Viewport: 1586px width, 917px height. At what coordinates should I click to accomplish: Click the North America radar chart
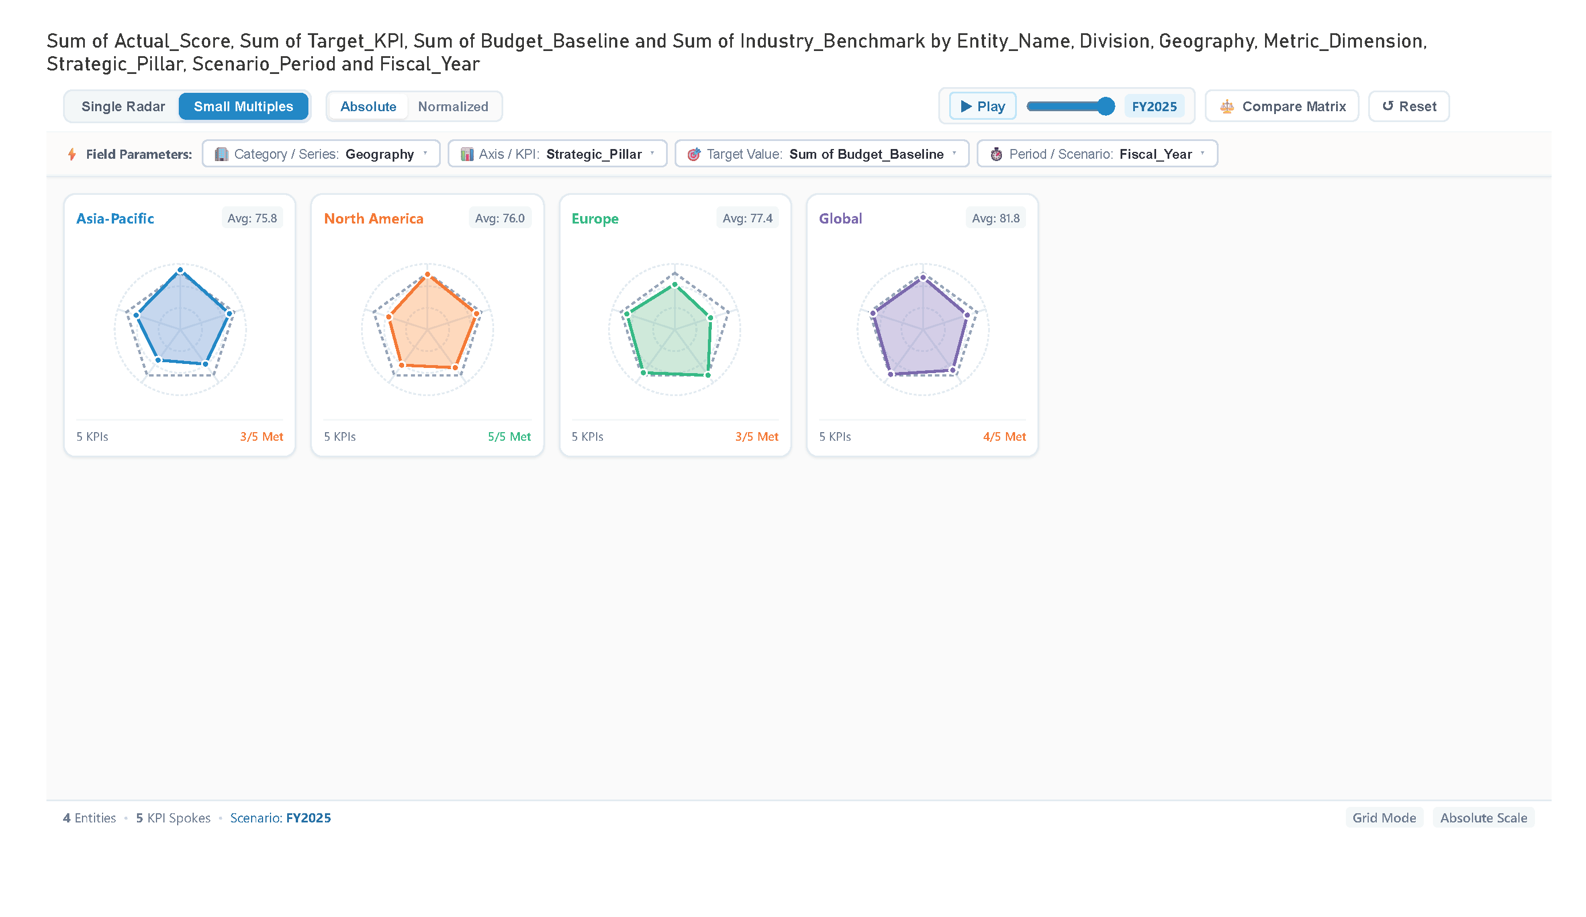pyautogui.click(x=428, y=329)
